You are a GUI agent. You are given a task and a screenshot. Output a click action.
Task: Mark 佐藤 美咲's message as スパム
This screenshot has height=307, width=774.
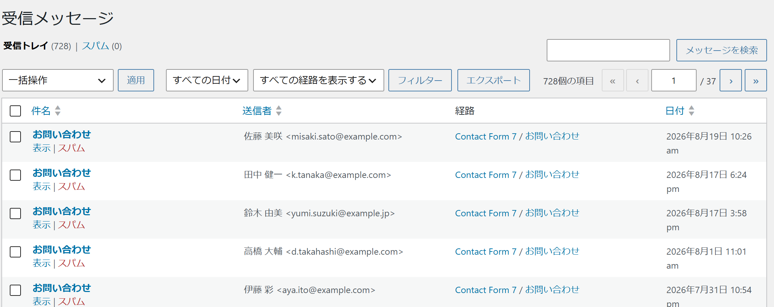(x=71, y=148)
